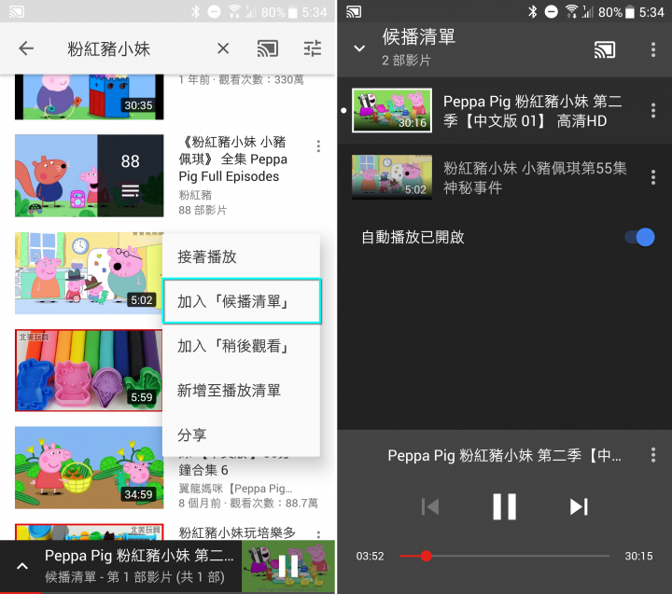Open the 88-video playlist thumbnail
The height and width of the screenshot is (594, 672).
(90, 175)
